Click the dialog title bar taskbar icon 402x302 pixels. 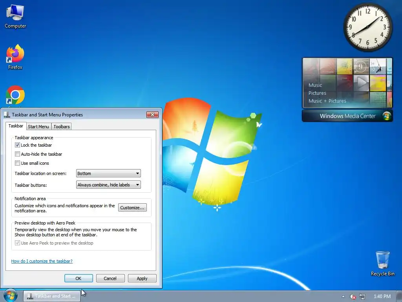[7, 115]
